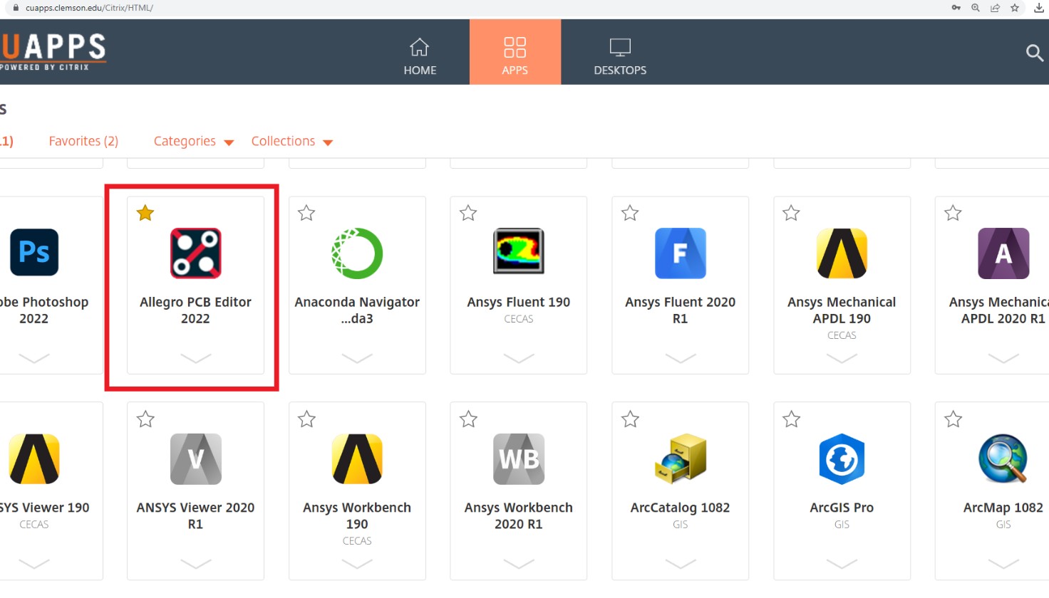Image resolution: width=1049 pixels, height=598 pixels.
Task: Switch to the HOME tab
Action: pos(420,56)
